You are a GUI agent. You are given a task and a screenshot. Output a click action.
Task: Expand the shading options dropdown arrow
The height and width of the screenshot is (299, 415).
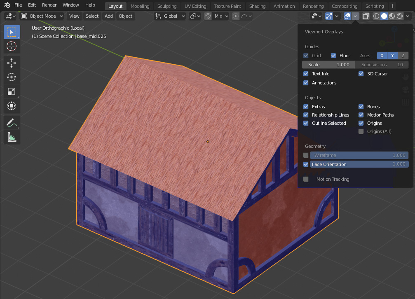pyautogui.click(x=408, y=16)
